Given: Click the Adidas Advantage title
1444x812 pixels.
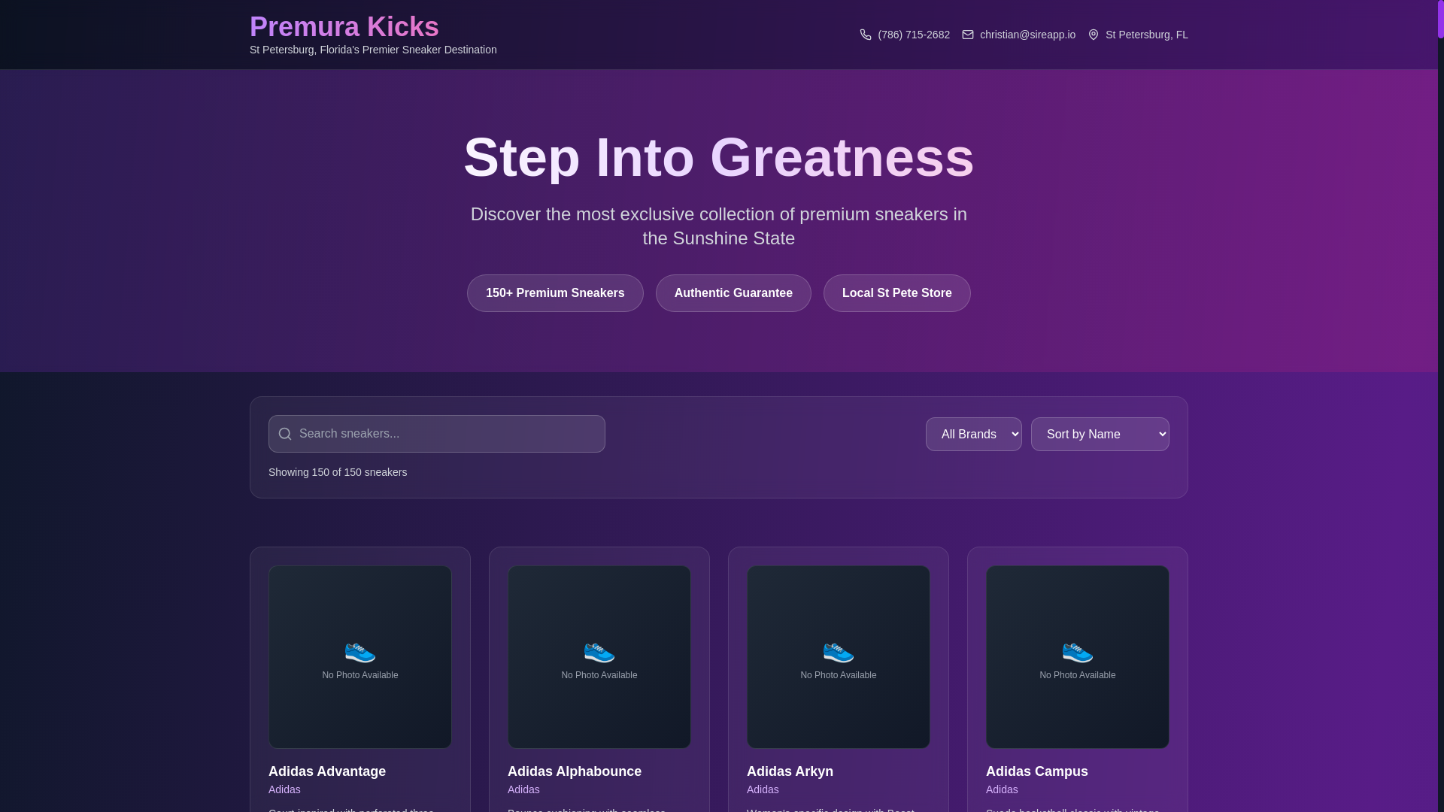Looking at the screenshot, I should click(327, 771).
